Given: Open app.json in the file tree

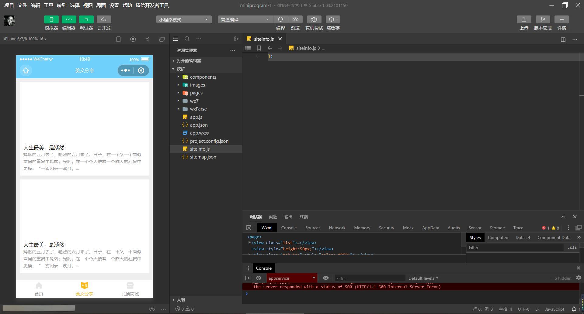Looking at the screenshot, I should tap(206, 125).
